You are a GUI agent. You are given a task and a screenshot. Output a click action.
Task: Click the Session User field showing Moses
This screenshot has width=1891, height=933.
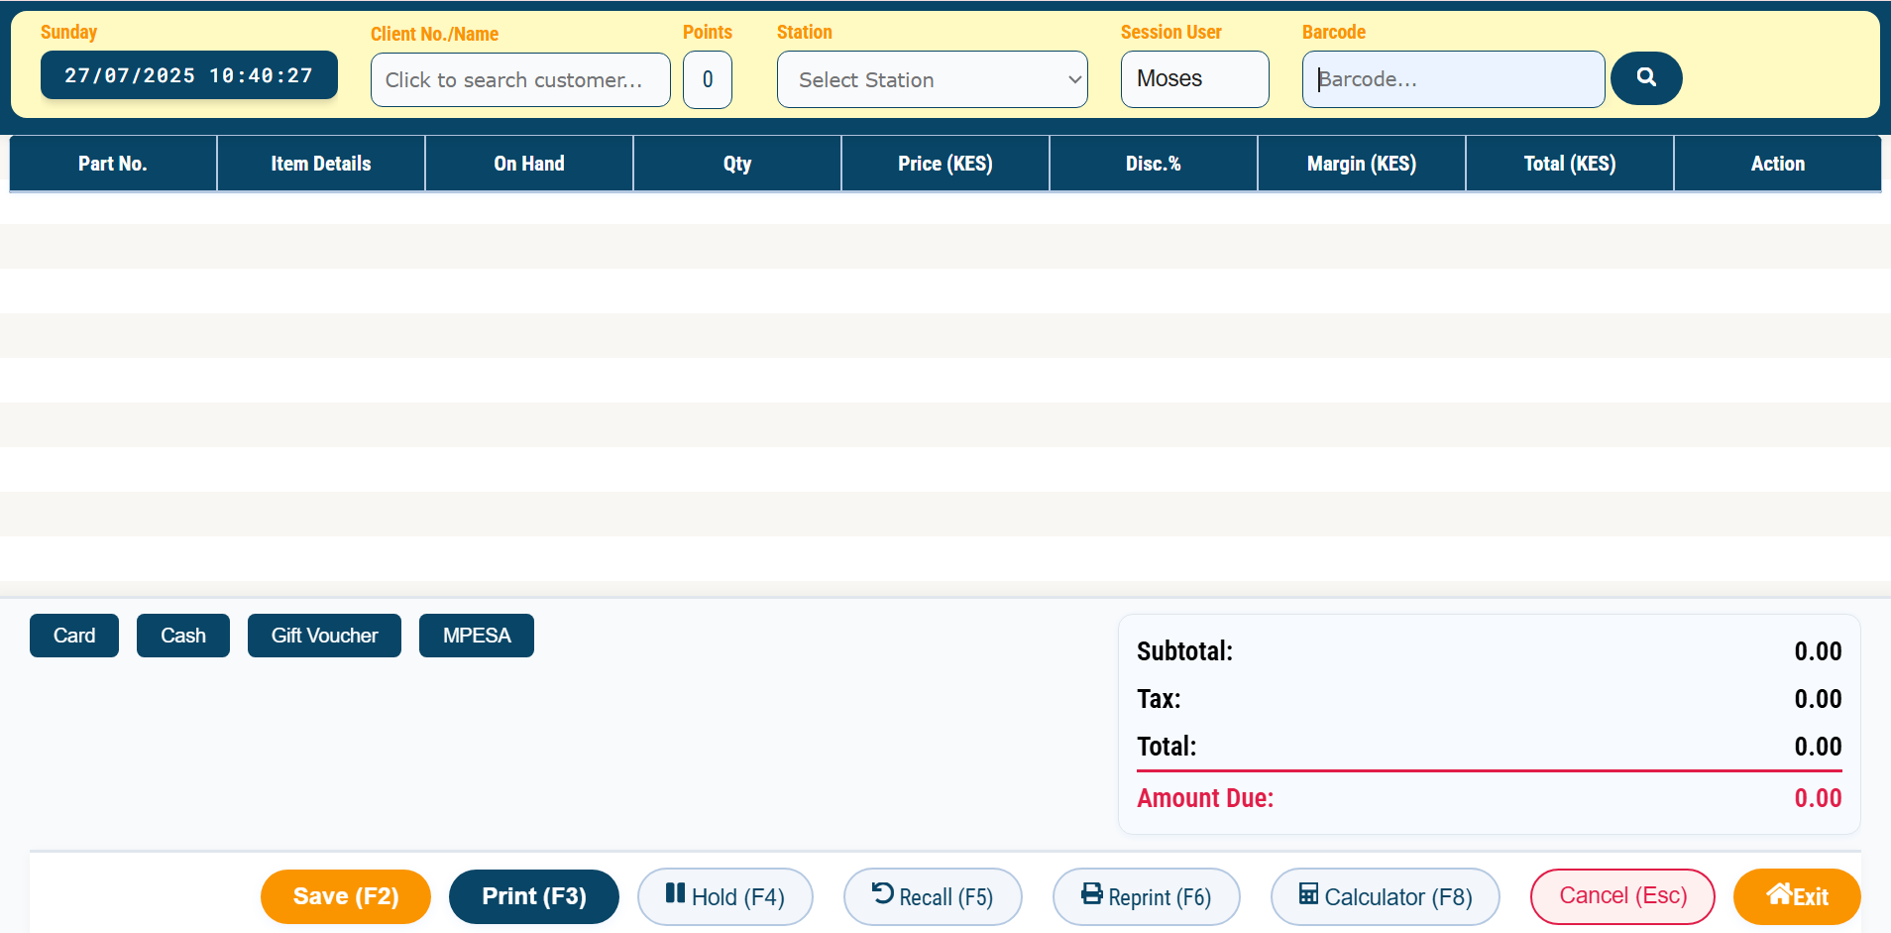[1194, 79]
